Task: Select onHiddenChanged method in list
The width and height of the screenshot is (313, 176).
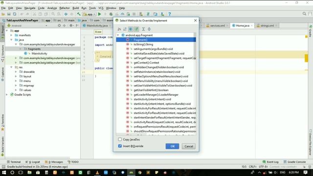Action: [x=158, y=67]
